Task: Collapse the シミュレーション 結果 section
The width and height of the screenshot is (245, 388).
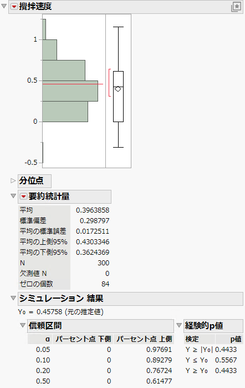Action: tap(13, 298)
